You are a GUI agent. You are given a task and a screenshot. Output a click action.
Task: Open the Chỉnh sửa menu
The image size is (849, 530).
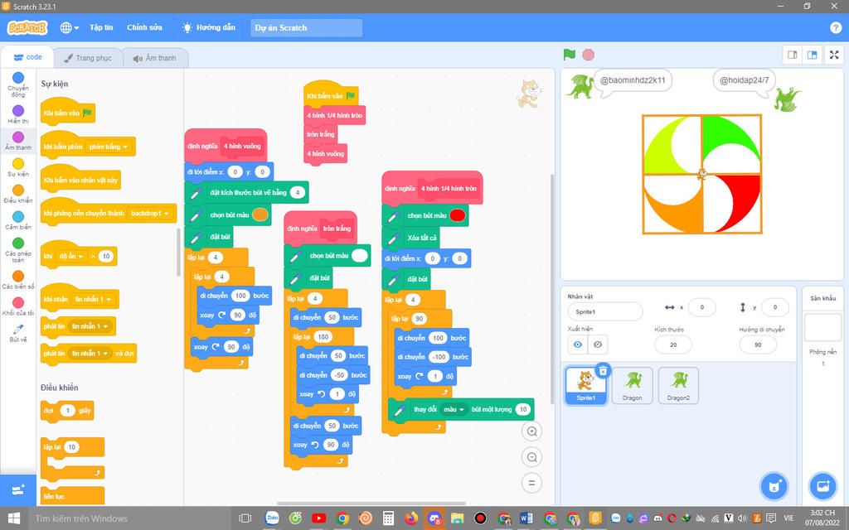[144, 27]
